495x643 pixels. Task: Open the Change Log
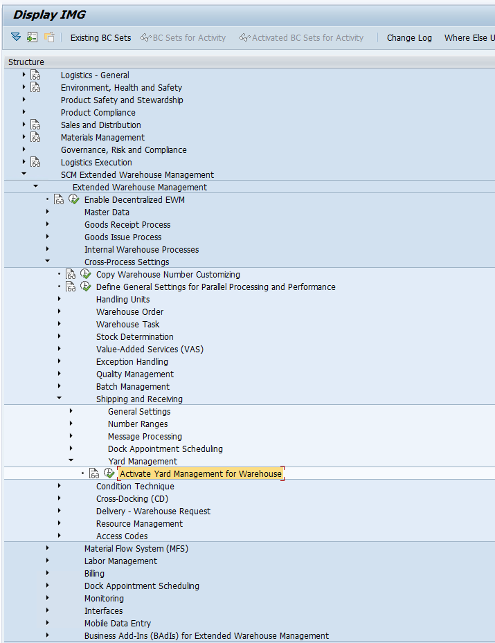409,38
